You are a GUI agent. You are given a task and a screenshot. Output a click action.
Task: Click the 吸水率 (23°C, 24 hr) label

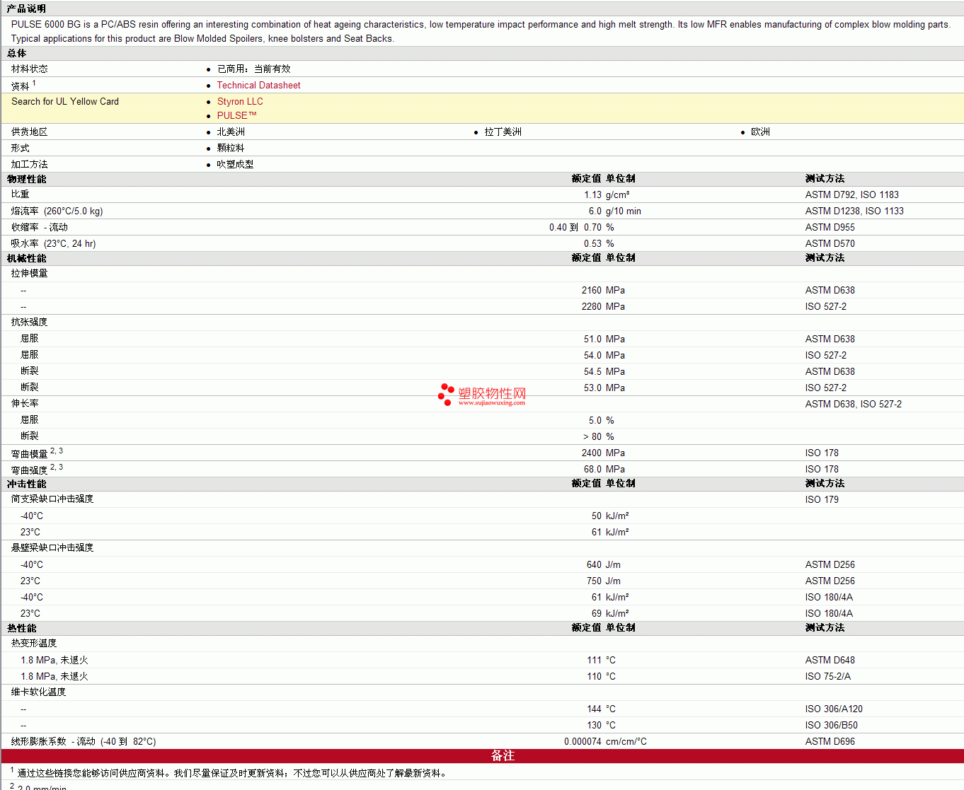pyautogui.click(x=53, y=243)
